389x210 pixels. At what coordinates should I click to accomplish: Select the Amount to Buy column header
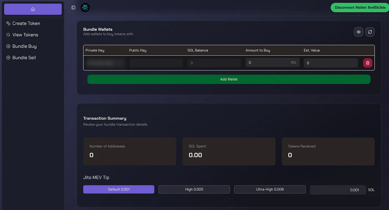pos(258,50)
